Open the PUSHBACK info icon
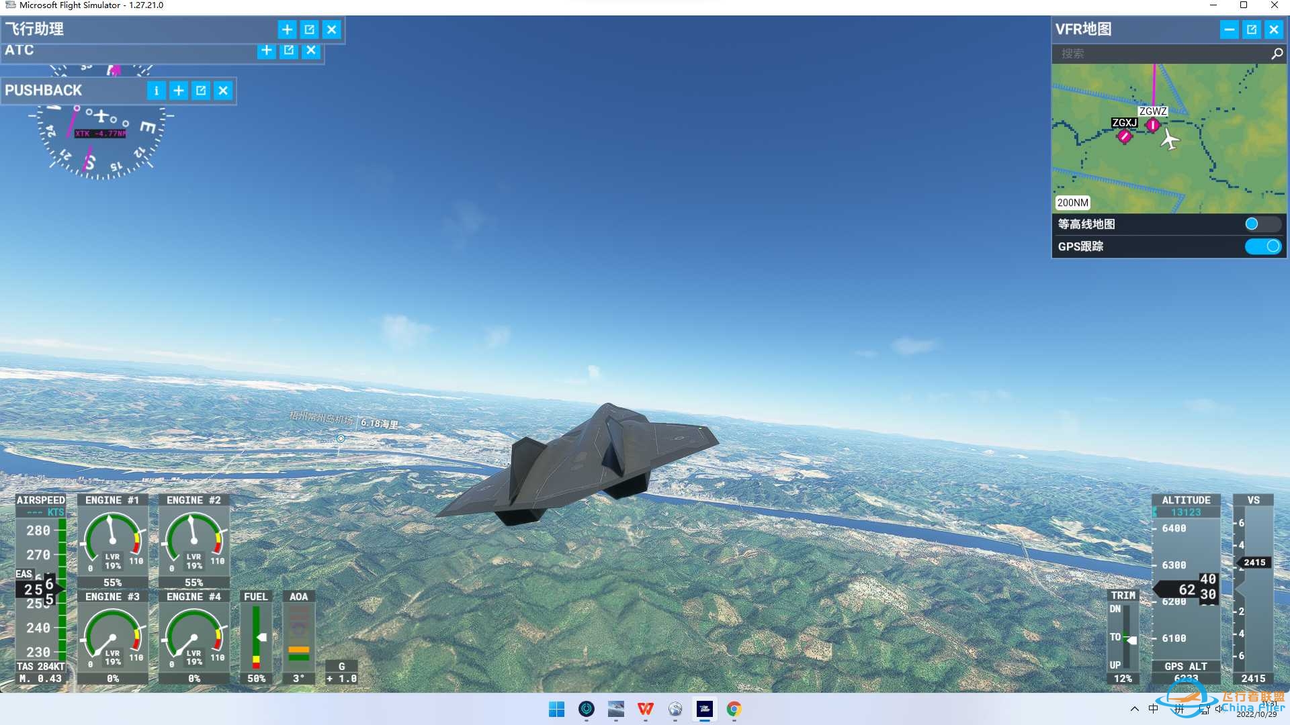The height and width of the screenshot is (725, 1290). (157, 91)
